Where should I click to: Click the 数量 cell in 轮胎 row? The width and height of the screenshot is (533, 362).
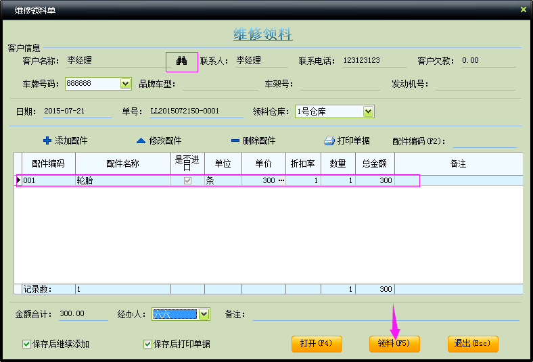pyautogui.click(x=338, y=180)
